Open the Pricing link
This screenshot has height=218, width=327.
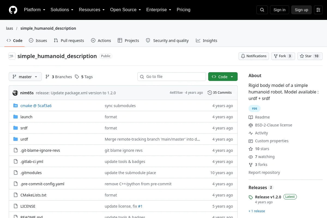(183, 10)
